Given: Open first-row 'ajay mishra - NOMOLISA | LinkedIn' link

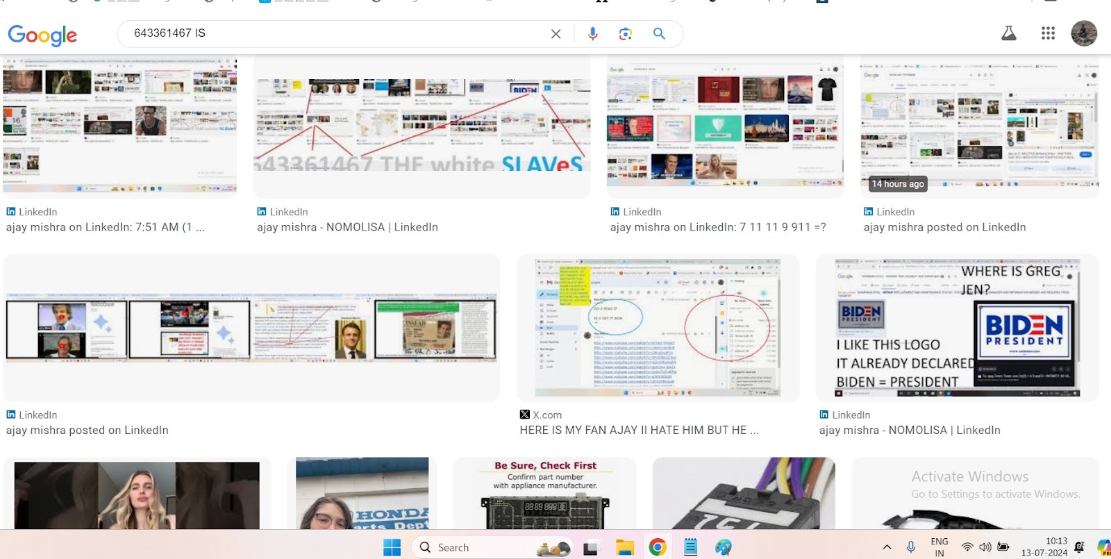Looking at the screenshot, I should click(347, 227).
